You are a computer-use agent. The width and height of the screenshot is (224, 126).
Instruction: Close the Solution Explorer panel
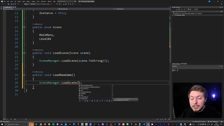(223, 7)
